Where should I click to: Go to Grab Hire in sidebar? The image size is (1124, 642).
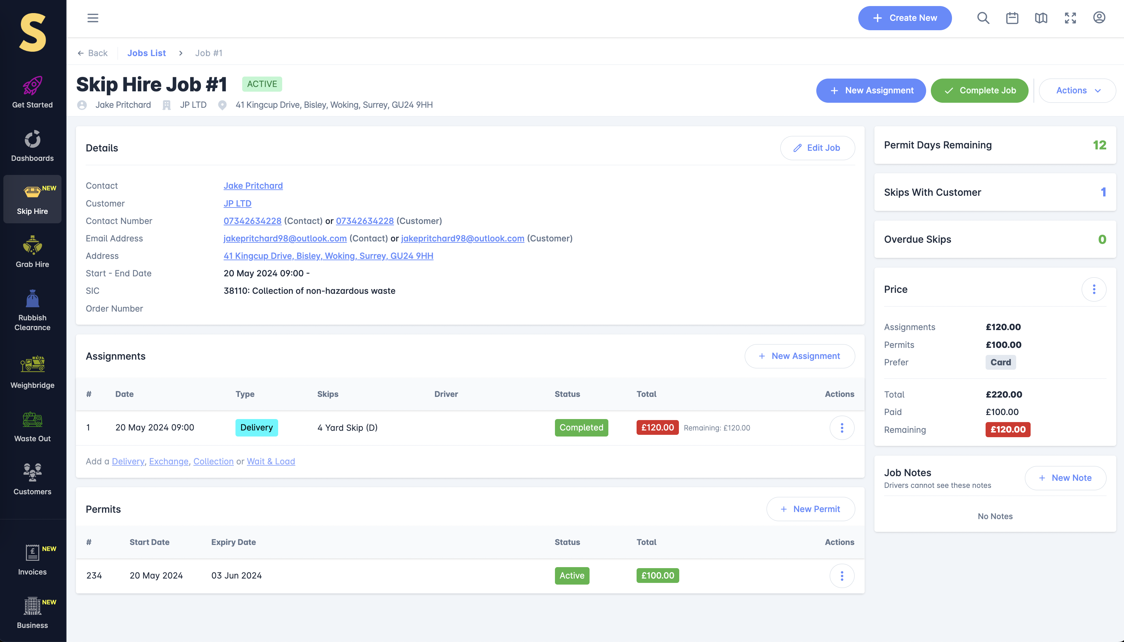point(32,252)
